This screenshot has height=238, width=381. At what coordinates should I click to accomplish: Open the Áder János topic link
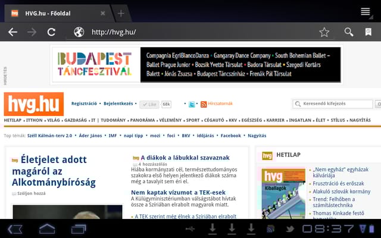90,136
